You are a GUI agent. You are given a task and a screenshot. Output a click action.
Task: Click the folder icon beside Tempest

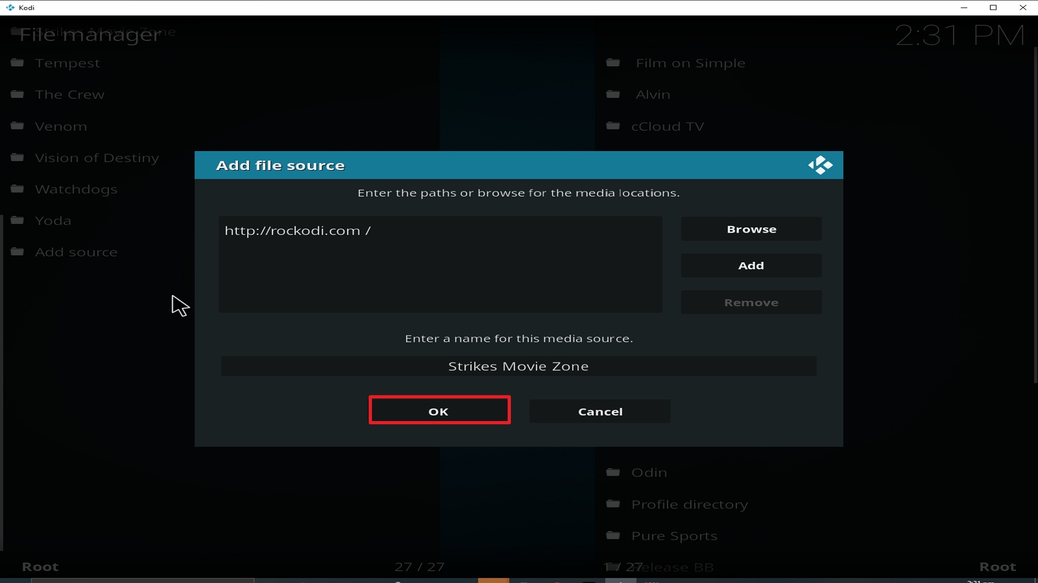pos(17,63)
